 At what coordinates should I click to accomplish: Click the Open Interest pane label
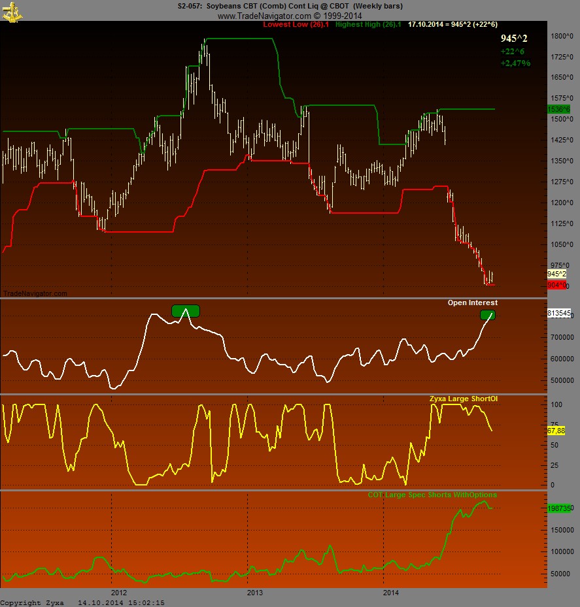pyautogui.click(x=472, y=303)
